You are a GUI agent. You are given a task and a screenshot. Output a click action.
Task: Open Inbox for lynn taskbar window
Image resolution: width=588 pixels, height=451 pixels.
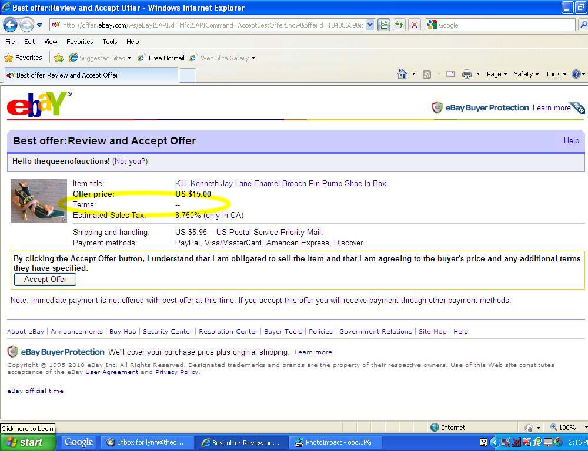click(148, 442)
